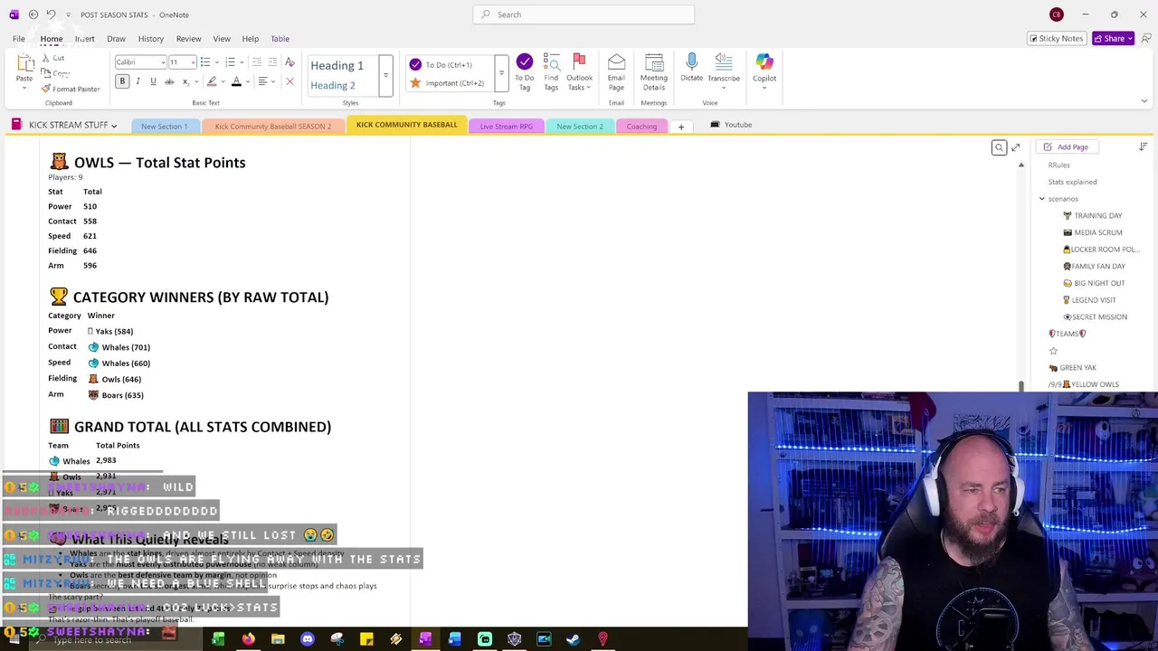Open the Coaching section tab
The image size is (1158, 651).
coord(641,127)
